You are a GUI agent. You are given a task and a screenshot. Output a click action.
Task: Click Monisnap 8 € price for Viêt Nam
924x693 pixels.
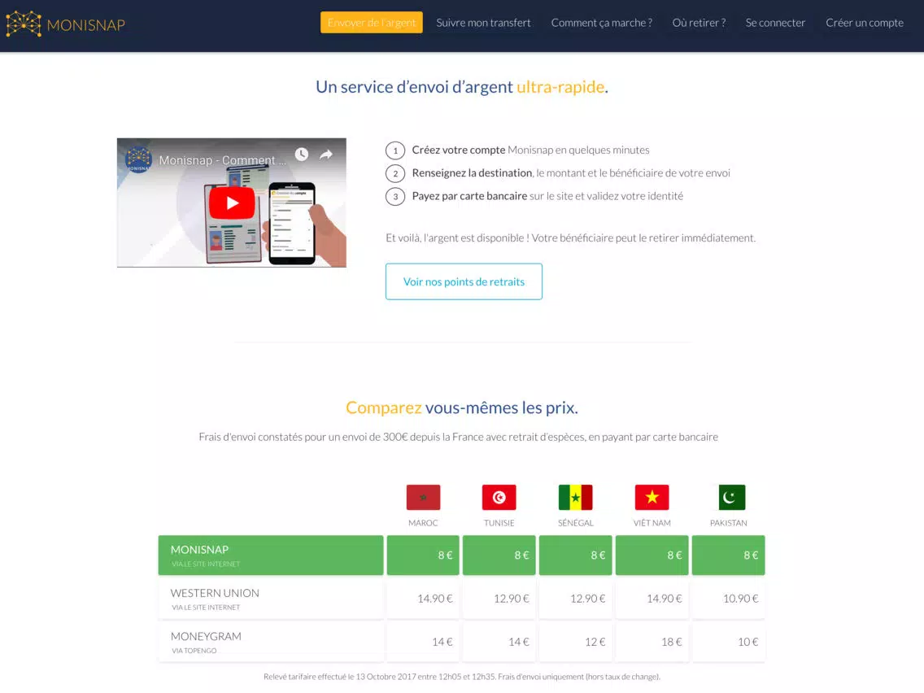pyautogui.click(x=652, y=555)
